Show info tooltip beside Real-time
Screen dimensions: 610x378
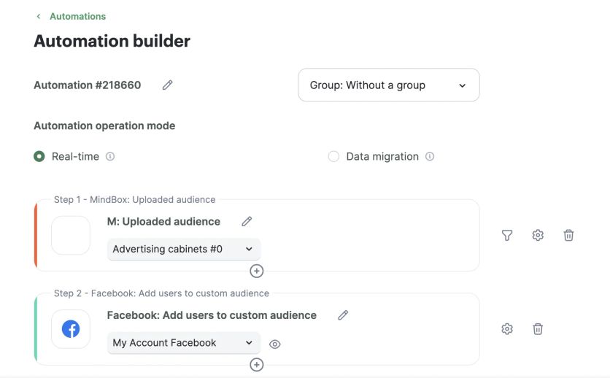(110, 156)
